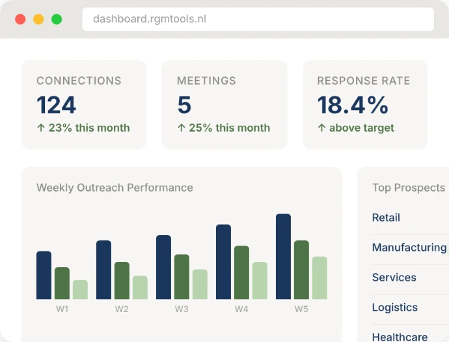Click the light green W3 bar
The width and height of the screenshot is (449, 342).
200,284
